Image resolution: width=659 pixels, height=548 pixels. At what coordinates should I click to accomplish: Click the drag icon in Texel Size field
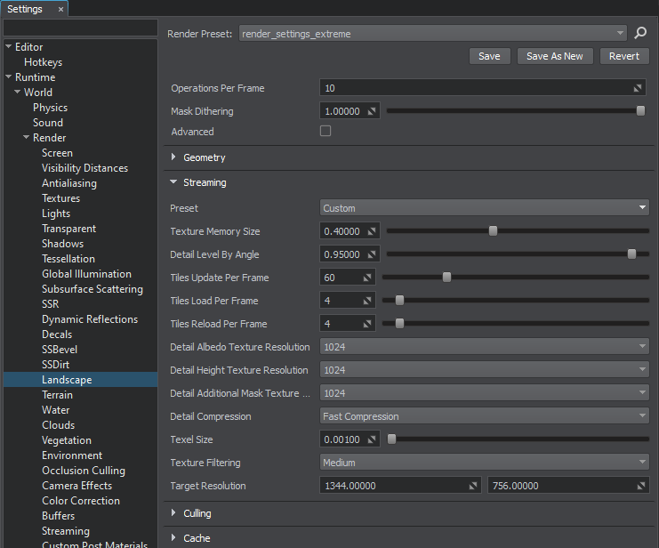372,439
